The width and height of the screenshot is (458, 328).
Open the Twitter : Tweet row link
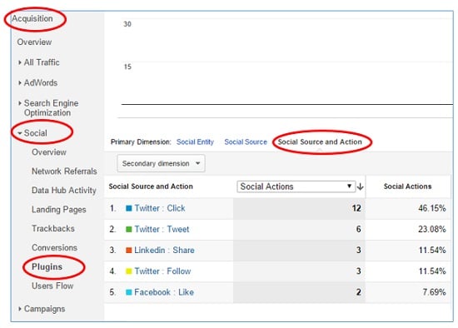pos(162,229)
